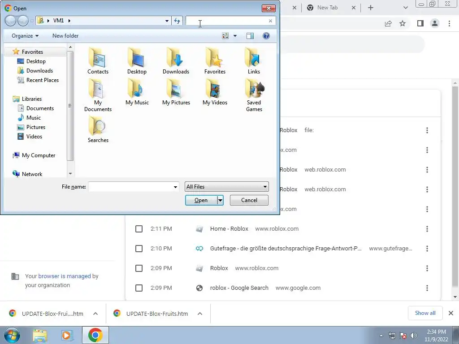Click the Help question mark icon

[x=266, y=36]
